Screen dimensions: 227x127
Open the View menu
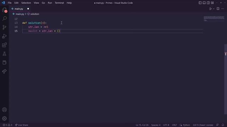[x=36, y=3]
